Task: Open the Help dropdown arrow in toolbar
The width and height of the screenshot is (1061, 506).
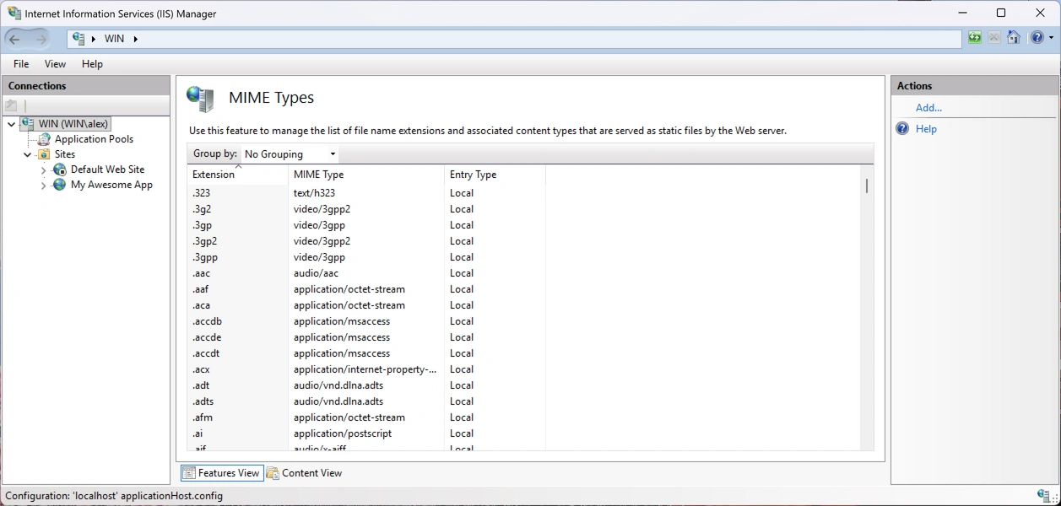Action: point(1051,38)
